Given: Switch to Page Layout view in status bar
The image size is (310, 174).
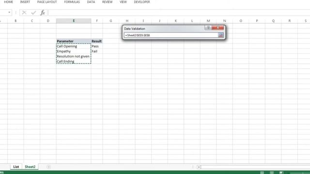Looking at the screenshot, I should pyautogui.click(x=272, y=173).
